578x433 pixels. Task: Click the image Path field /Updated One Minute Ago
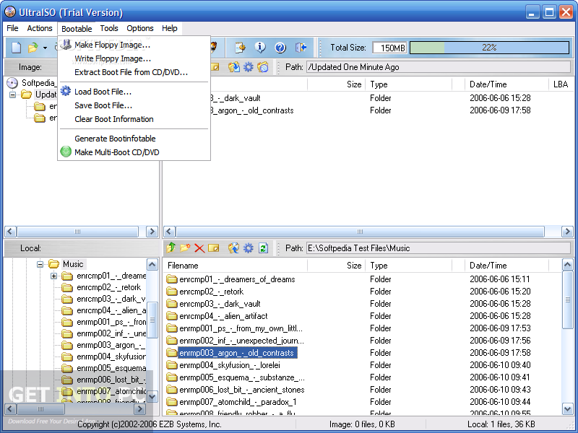[x=439, y=67]
